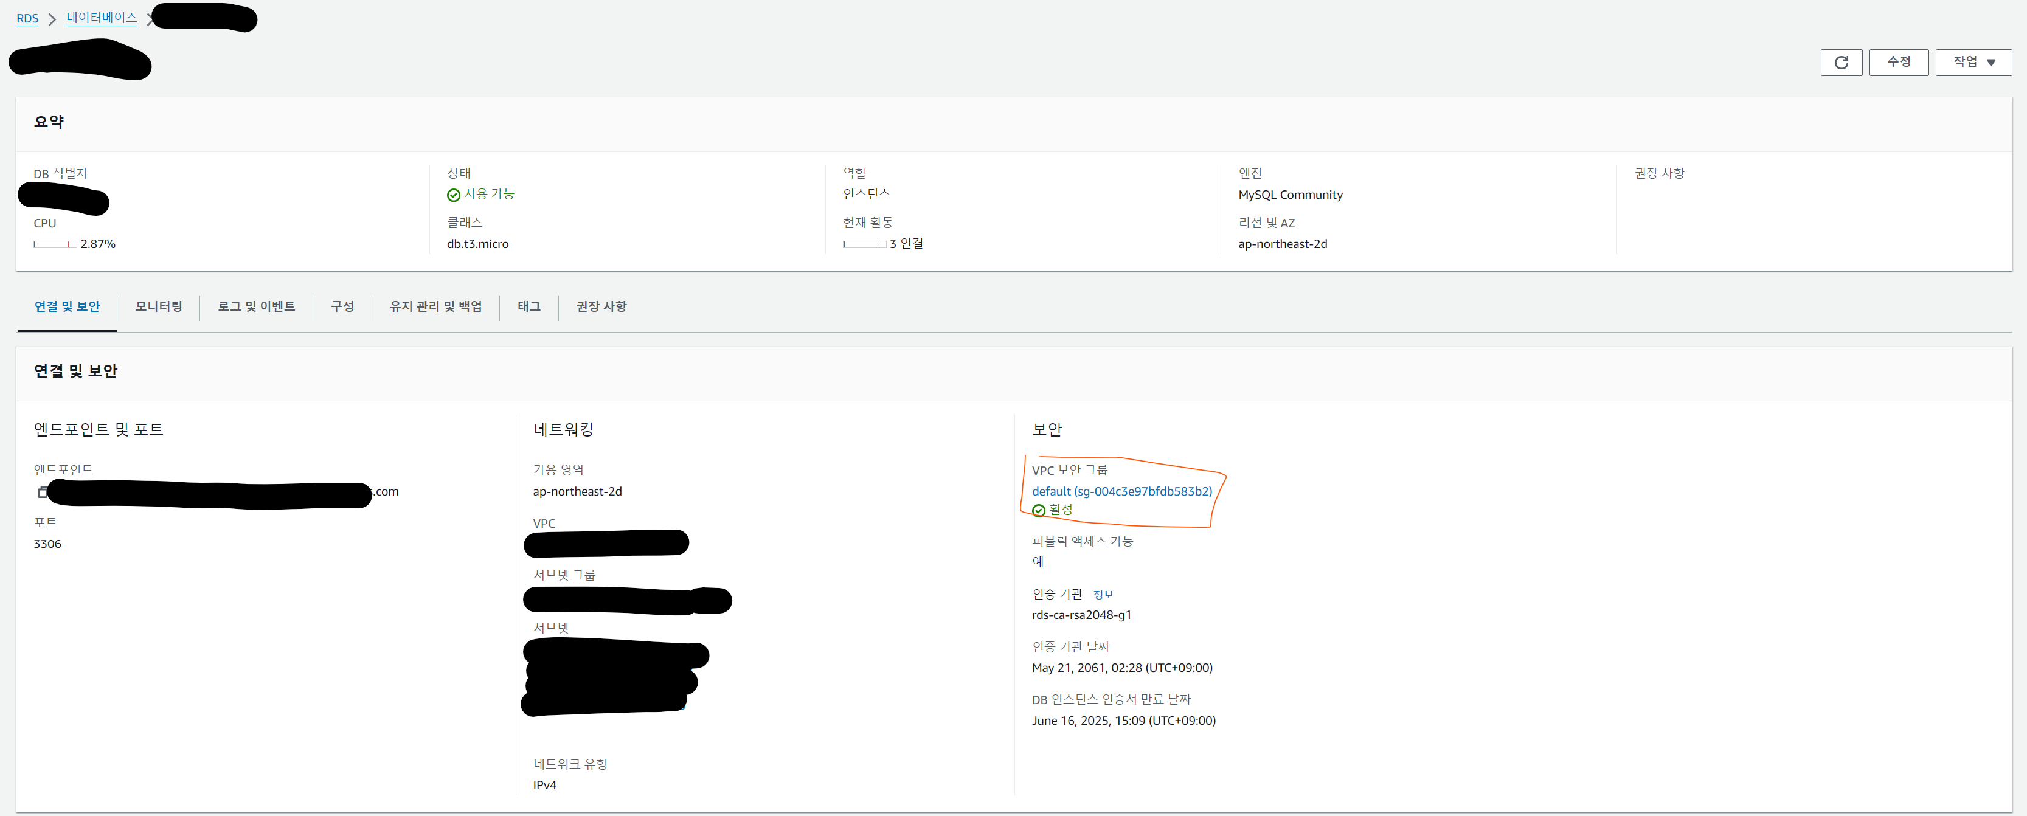2027x816 pixels.
Task: Click the 수정 modify button
Action: [1898, 62]
